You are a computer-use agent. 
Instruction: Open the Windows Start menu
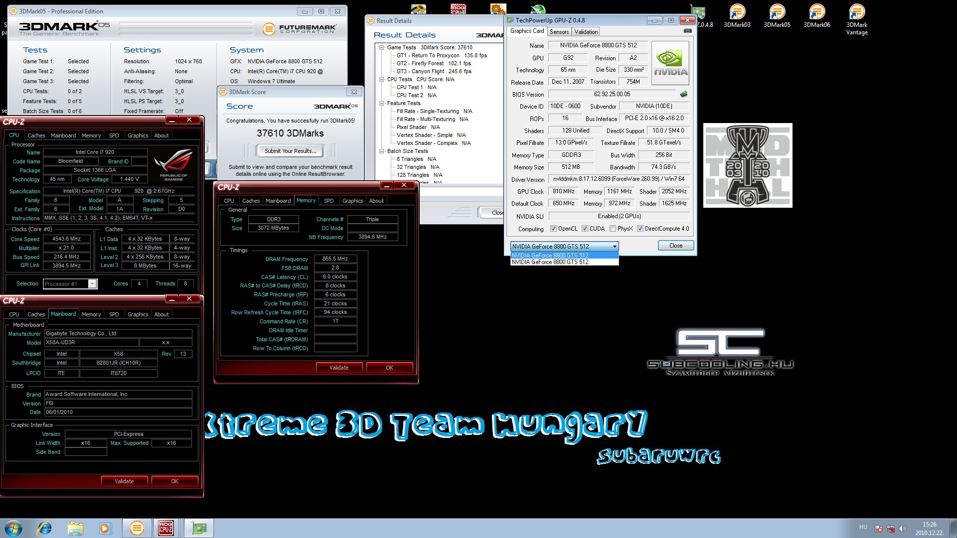13,528
